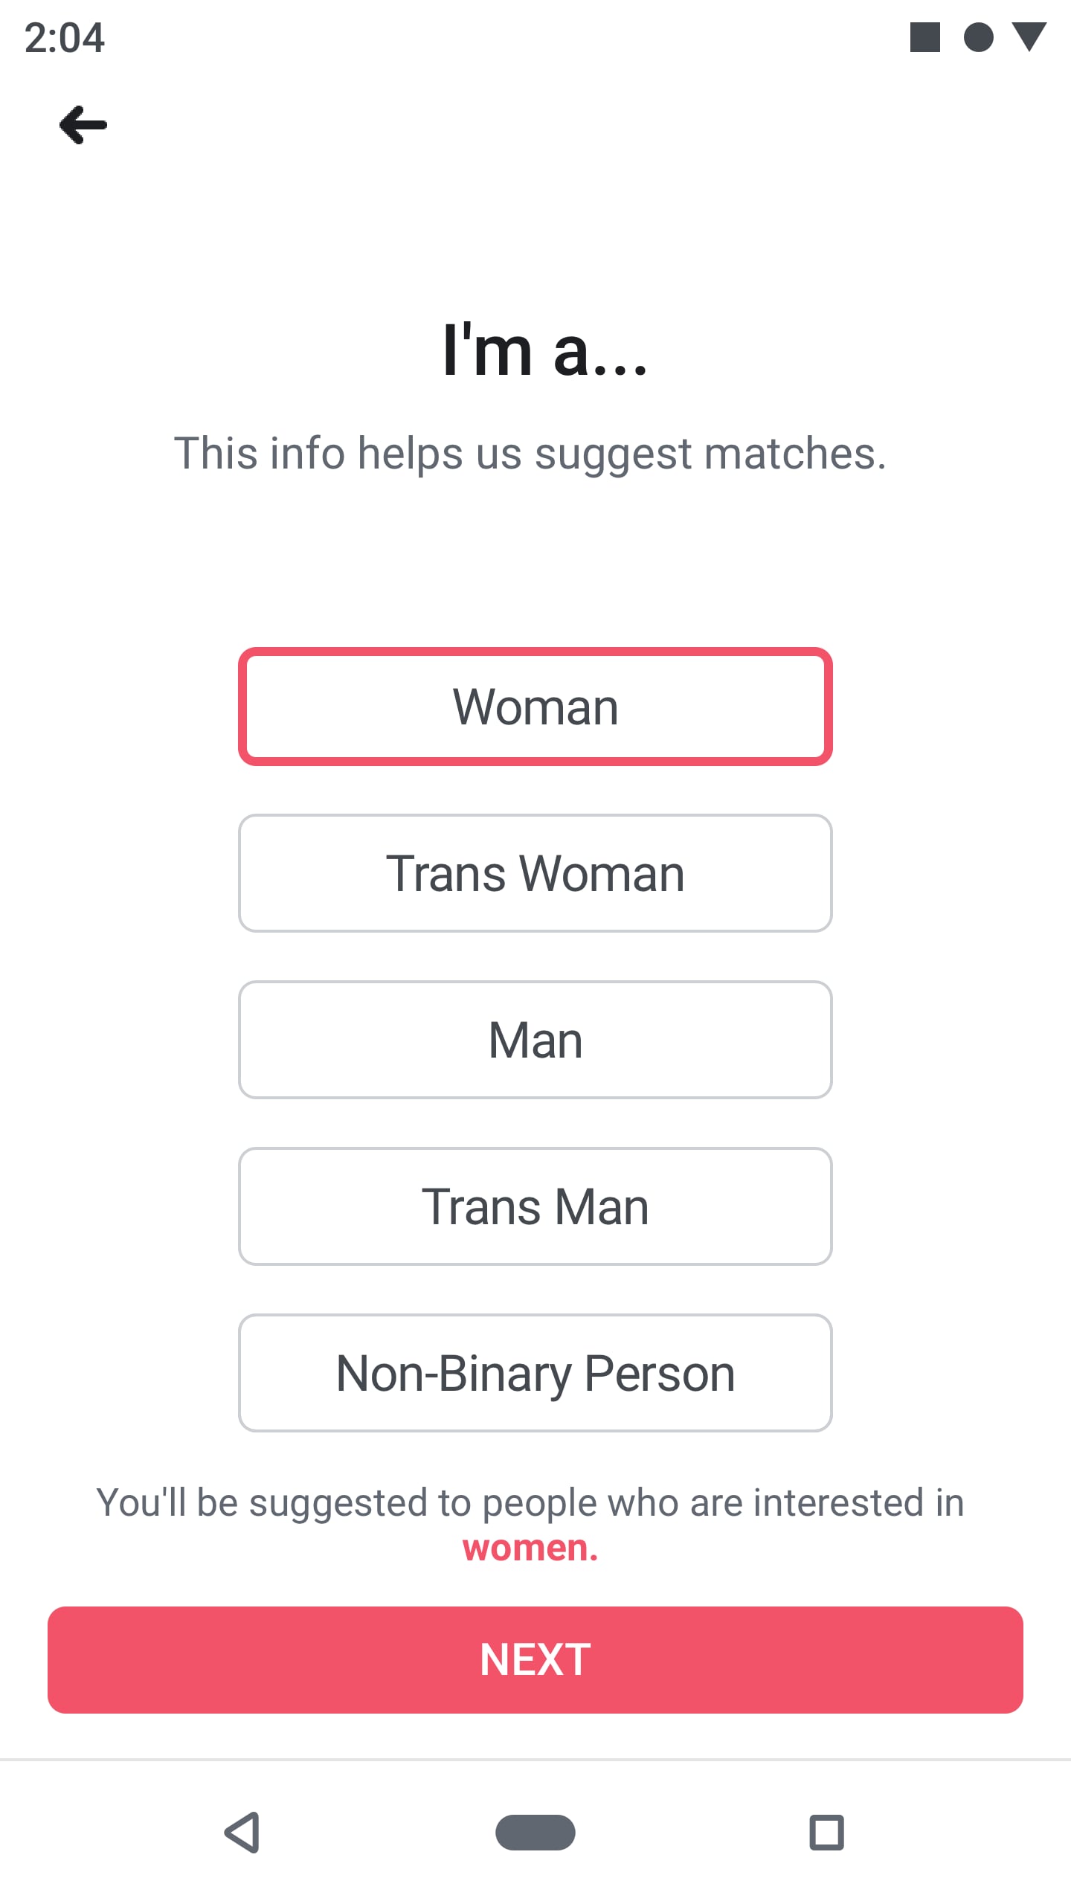Tap the highlighted "women." text
Image resolution: width=1071 pixels, height=1904 pixels.
click(530, 1548)
